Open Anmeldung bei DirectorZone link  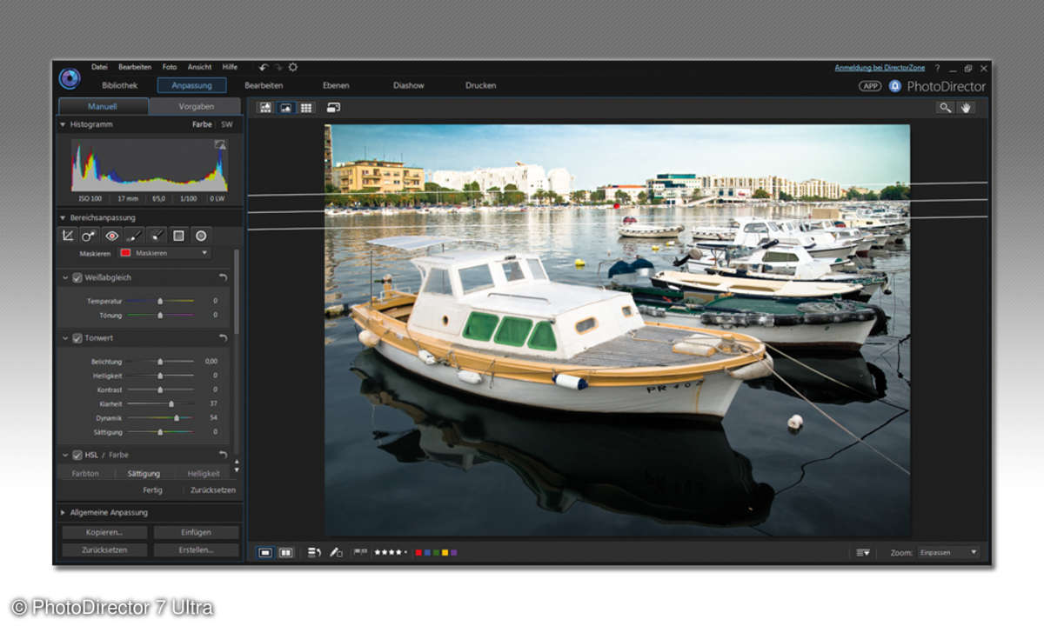point(880,67)
